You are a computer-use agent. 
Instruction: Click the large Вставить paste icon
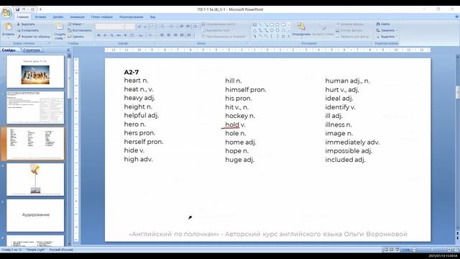[x=8, y=27]
